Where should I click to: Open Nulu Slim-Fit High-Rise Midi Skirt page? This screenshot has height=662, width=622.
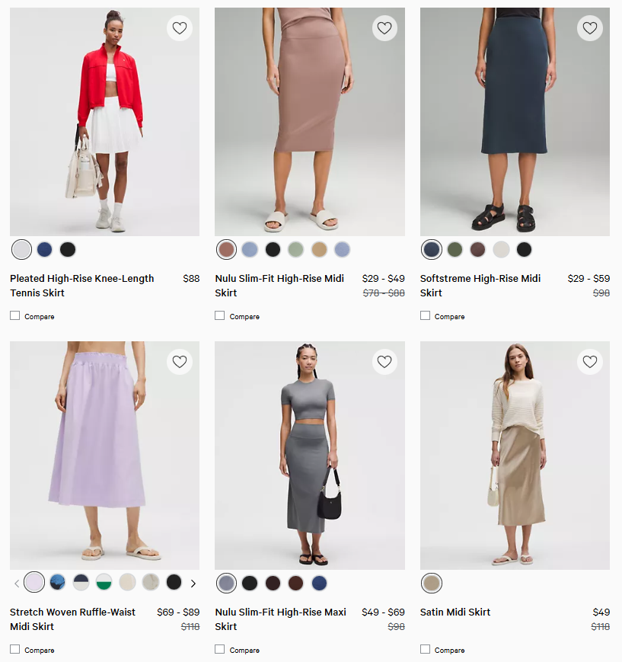point(279,286)
